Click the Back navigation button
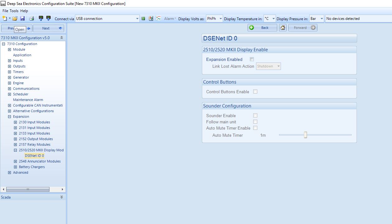This screenshot has width=392, height=224. point(262,28)
